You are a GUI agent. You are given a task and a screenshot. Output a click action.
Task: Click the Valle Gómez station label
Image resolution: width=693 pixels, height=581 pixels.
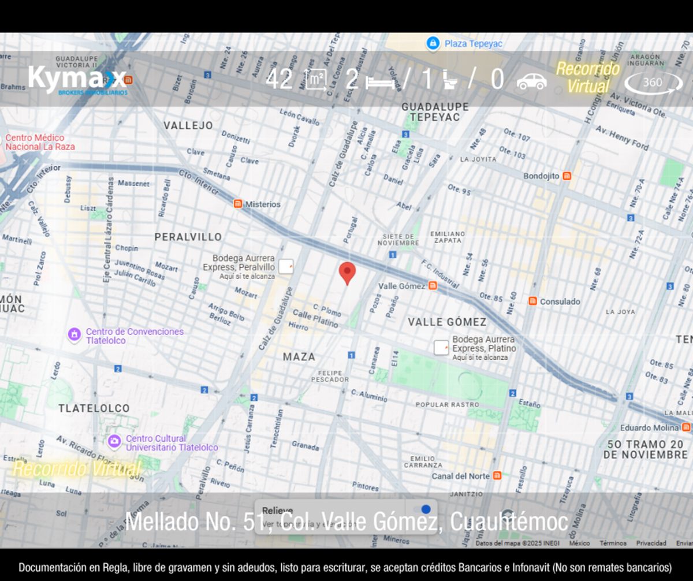click(401, 286)
